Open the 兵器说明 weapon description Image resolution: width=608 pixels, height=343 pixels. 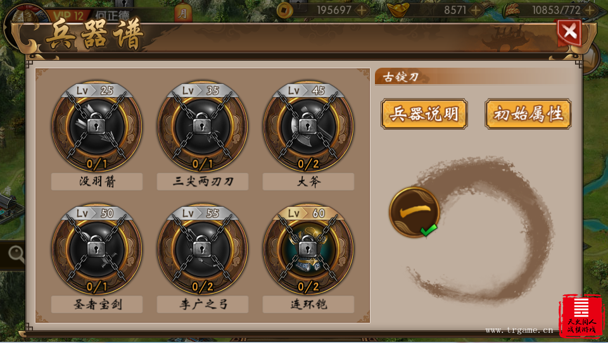click(x=424, y=114)
